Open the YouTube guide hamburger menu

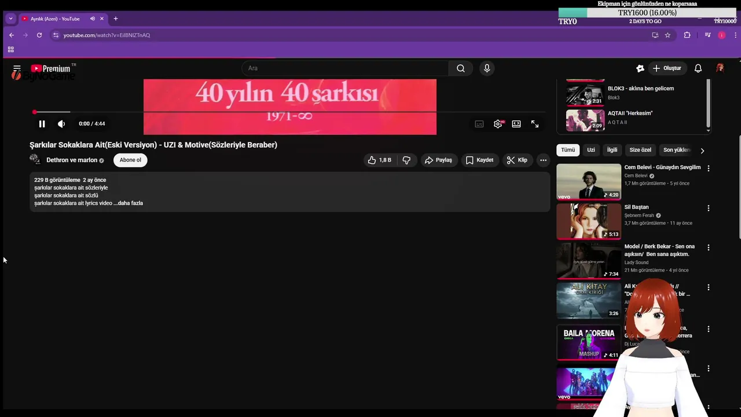point(17,68)
